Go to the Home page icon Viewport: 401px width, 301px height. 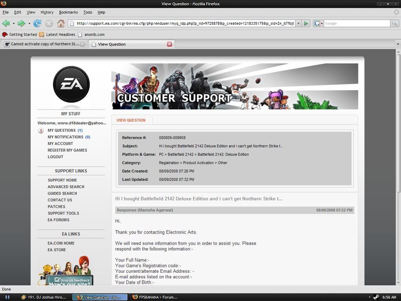click(x=61, y=23)
